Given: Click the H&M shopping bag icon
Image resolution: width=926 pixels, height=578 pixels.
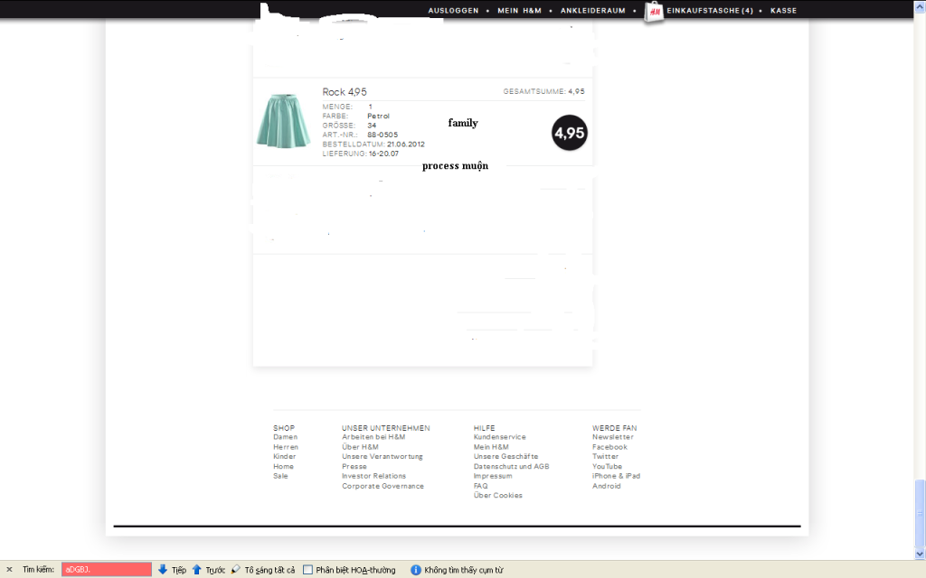Looking at the screenshot, I should (654, 11).
